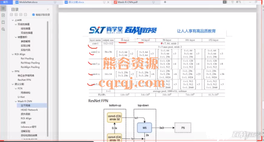Jump to 网络结构 heading in outline
Screen dimensions: 264x142
click(25, 93)
